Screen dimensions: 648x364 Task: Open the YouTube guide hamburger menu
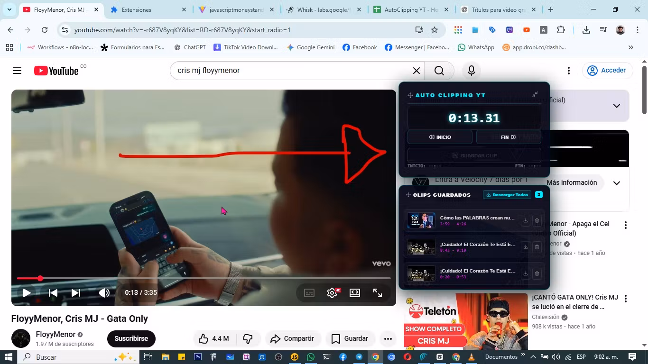tap(17, 71)
